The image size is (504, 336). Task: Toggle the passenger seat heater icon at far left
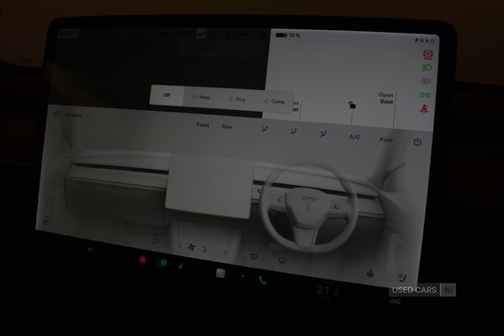[x=46, y=221]
